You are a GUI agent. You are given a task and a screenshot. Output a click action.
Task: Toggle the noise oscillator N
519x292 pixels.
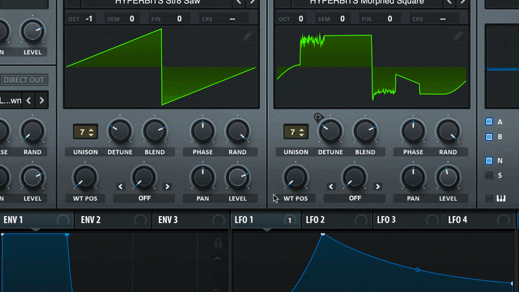[x=489, y=161]
